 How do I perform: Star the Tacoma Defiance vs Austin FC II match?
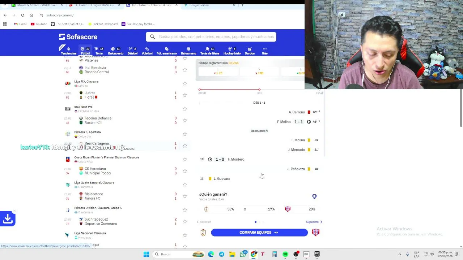185,120
